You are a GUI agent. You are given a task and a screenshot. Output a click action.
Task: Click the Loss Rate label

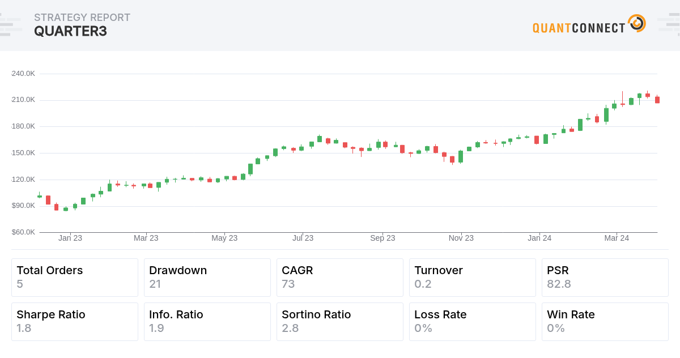[x=440, y=314]
